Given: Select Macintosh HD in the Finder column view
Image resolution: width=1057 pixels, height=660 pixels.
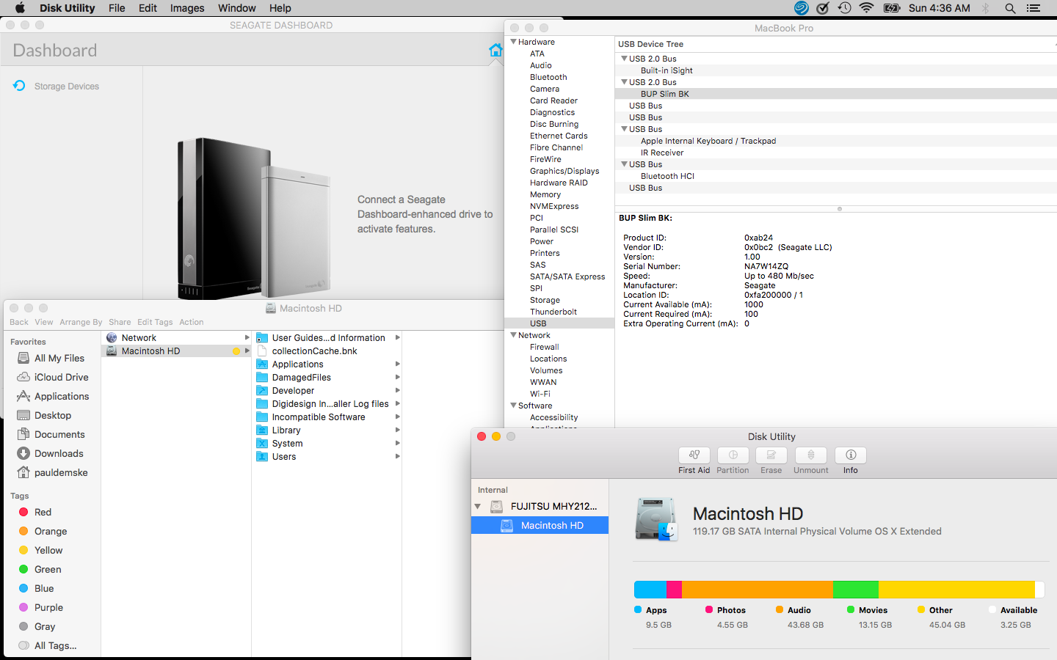Looking at the screenshot, I should click(x=176, y=351).
